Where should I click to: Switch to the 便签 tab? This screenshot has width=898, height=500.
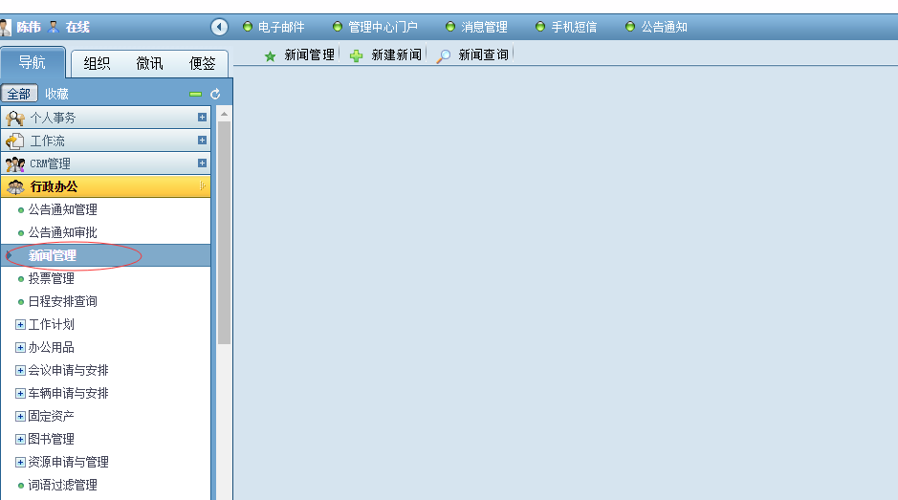point(202,64)
